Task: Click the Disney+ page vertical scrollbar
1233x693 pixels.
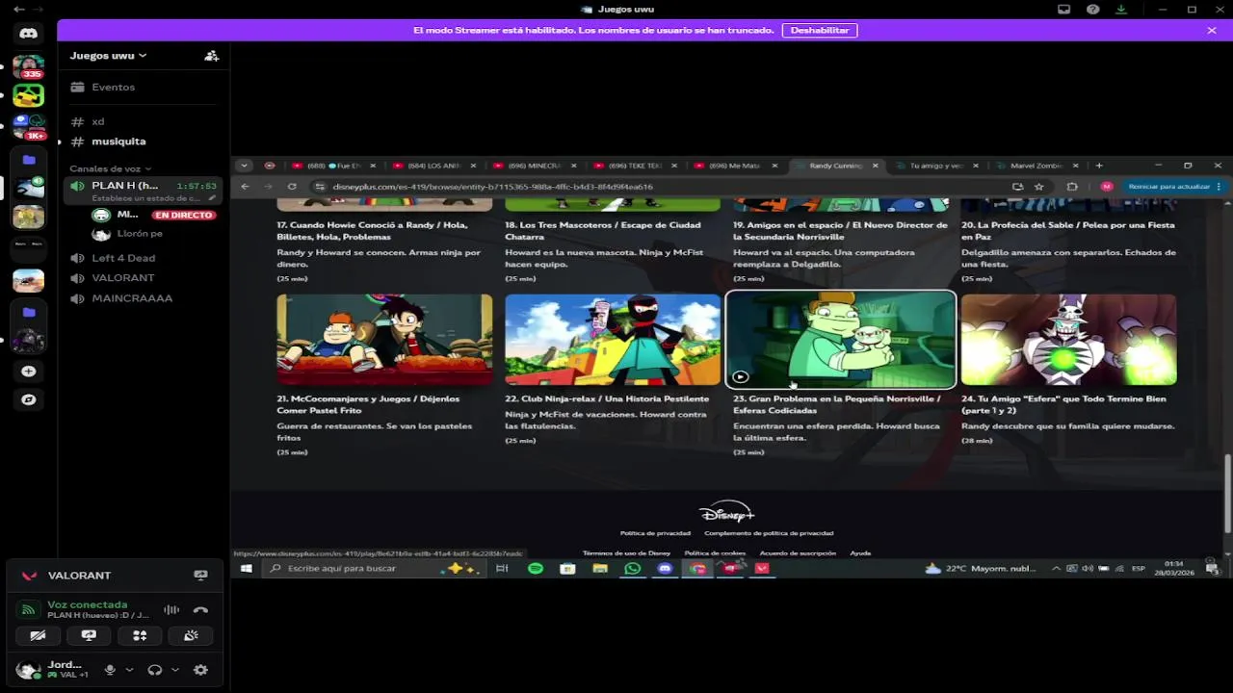Action: coord(1227,493)
